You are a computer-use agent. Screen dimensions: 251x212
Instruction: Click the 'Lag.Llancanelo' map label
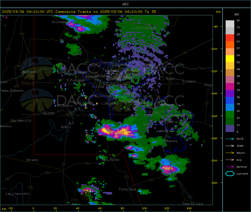(x=18, y=194)
